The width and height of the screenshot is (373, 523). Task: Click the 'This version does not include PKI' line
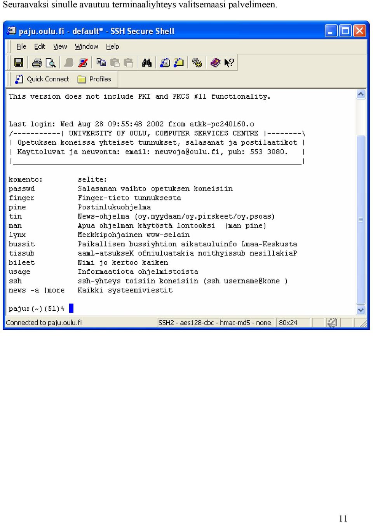click(x=139, y=96)
